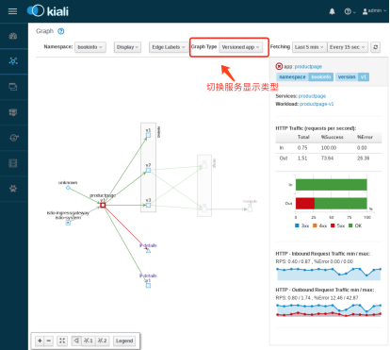Fit graph to screen button
Viewport: 390px width, 350px height.
tap(62, 341)
